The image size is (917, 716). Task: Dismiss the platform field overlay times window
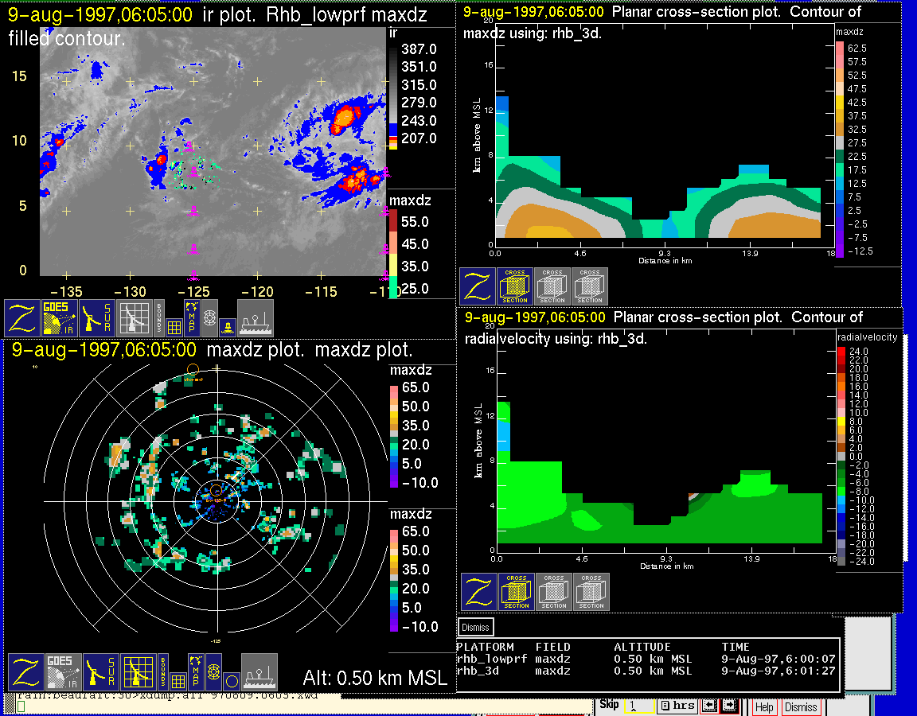tap(475, 627)
